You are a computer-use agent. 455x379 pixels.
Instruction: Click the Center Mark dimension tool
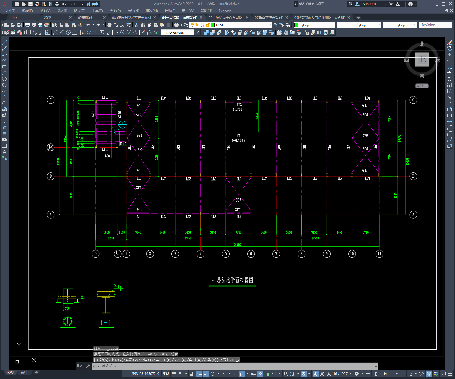(x=122, y=32)
